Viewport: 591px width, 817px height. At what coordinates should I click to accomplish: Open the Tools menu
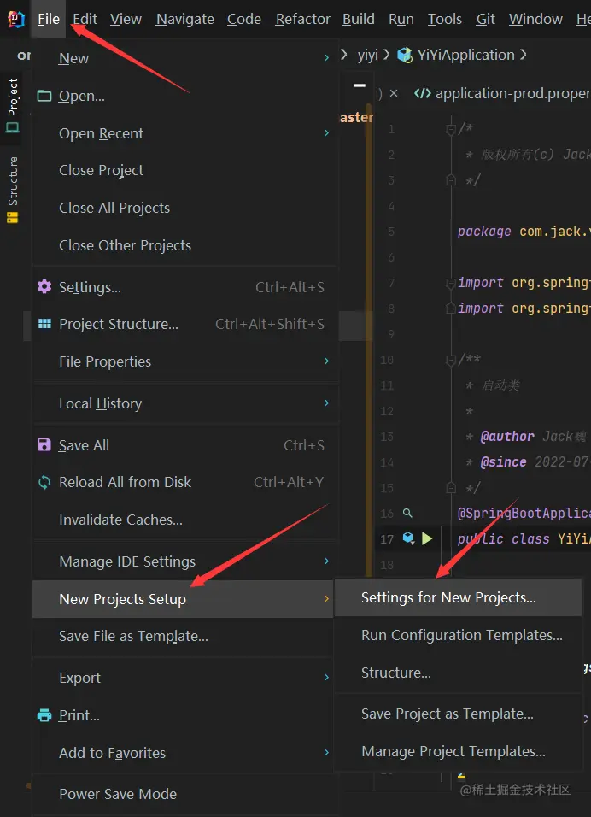click(445, 20)
